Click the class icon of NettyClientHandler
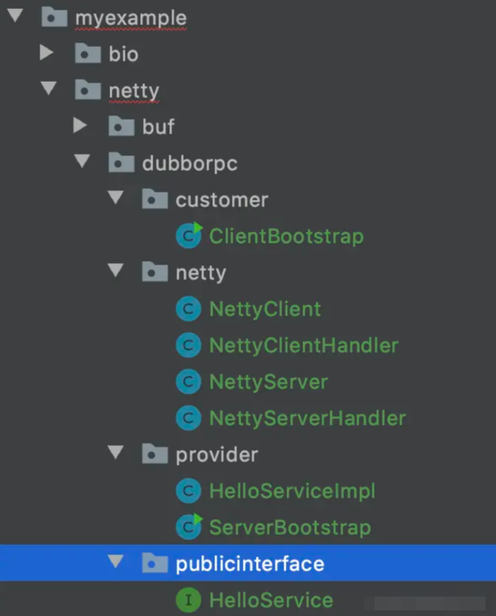 [188, 346]
